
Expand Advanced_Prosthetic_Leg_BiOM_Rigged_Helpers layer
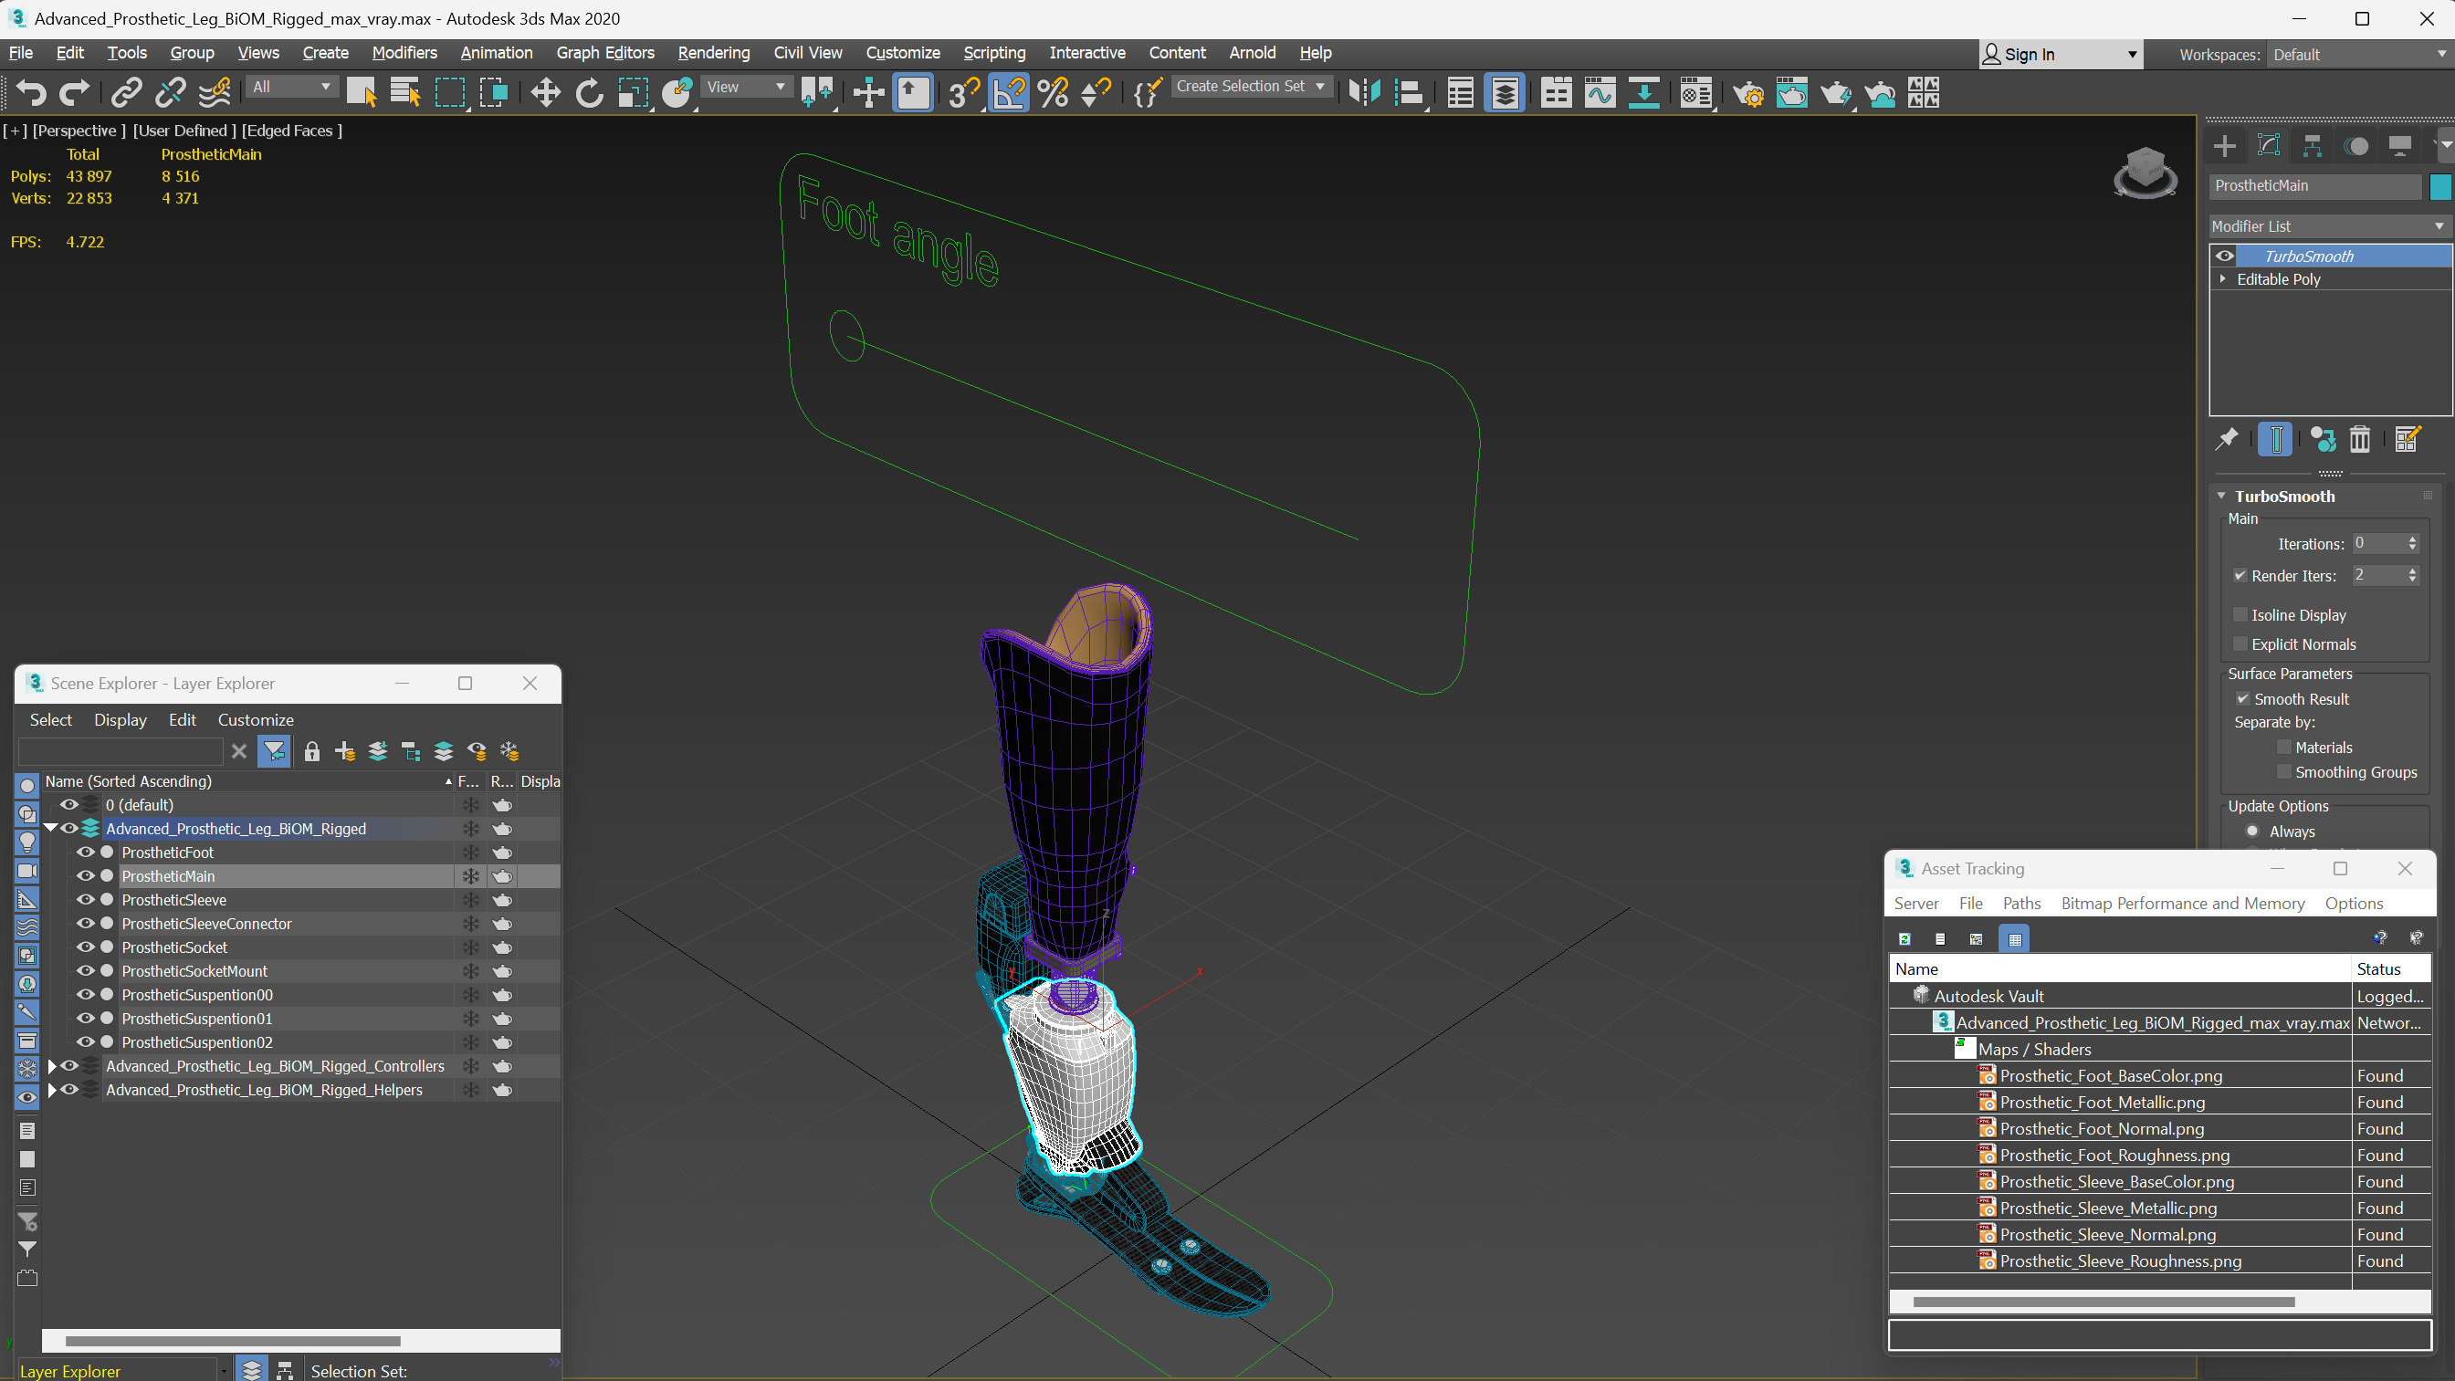coord(52,1091)
